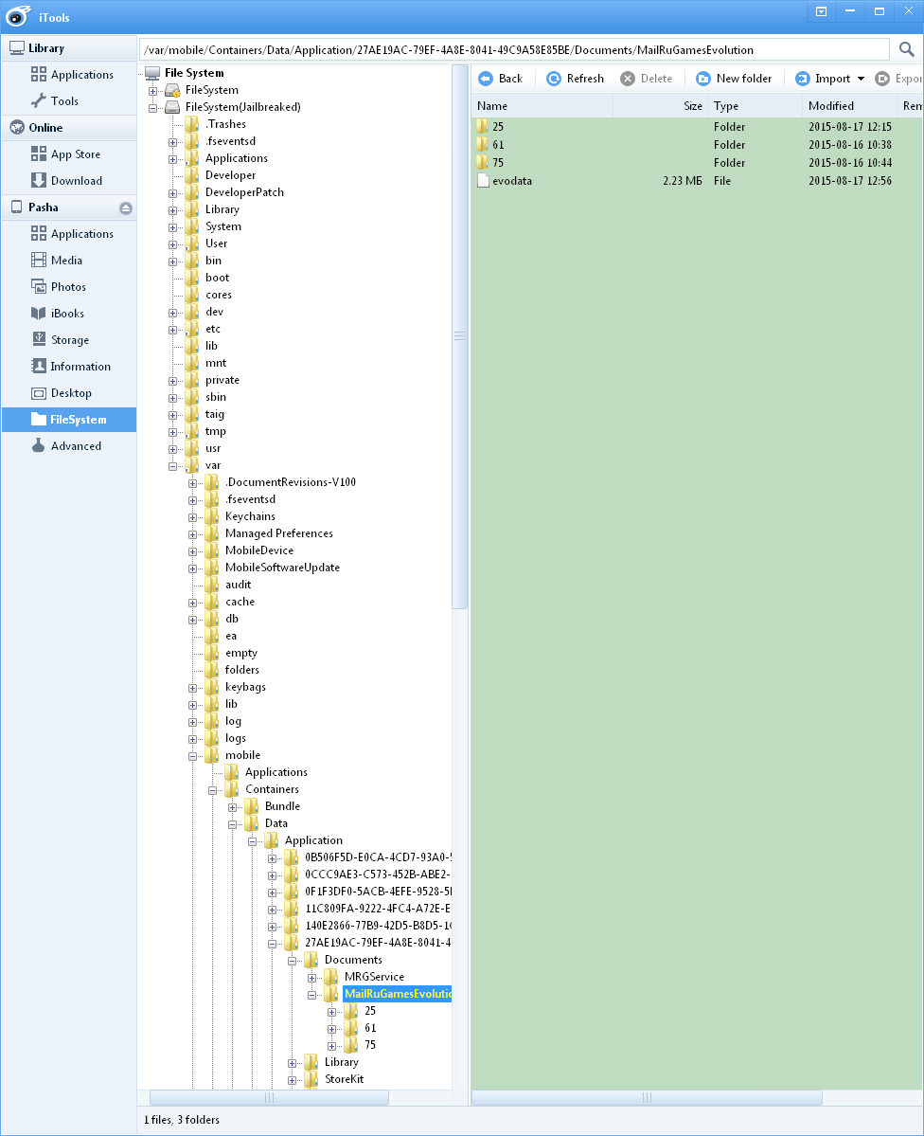The height and width of the screenshot is (1136, 924).
Task: Refresh the current folder listing
Action: pyautogui.click(x=575, y=79)
